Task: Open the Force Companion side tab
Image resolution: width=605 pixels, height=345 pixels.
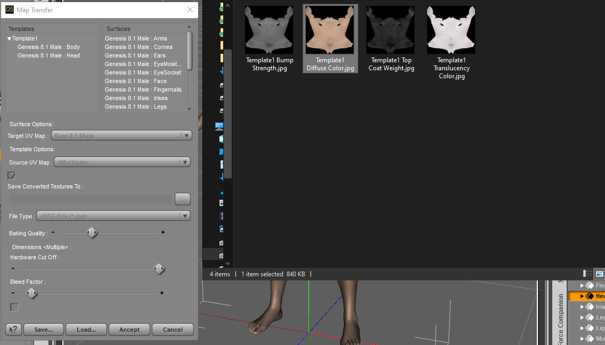Action: (560, 318)
